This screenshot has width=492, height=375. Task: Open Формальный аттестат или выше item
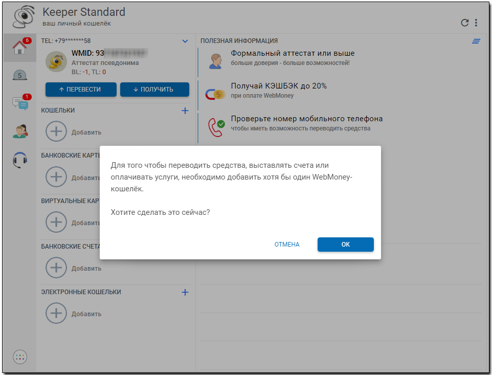(341, 61)
